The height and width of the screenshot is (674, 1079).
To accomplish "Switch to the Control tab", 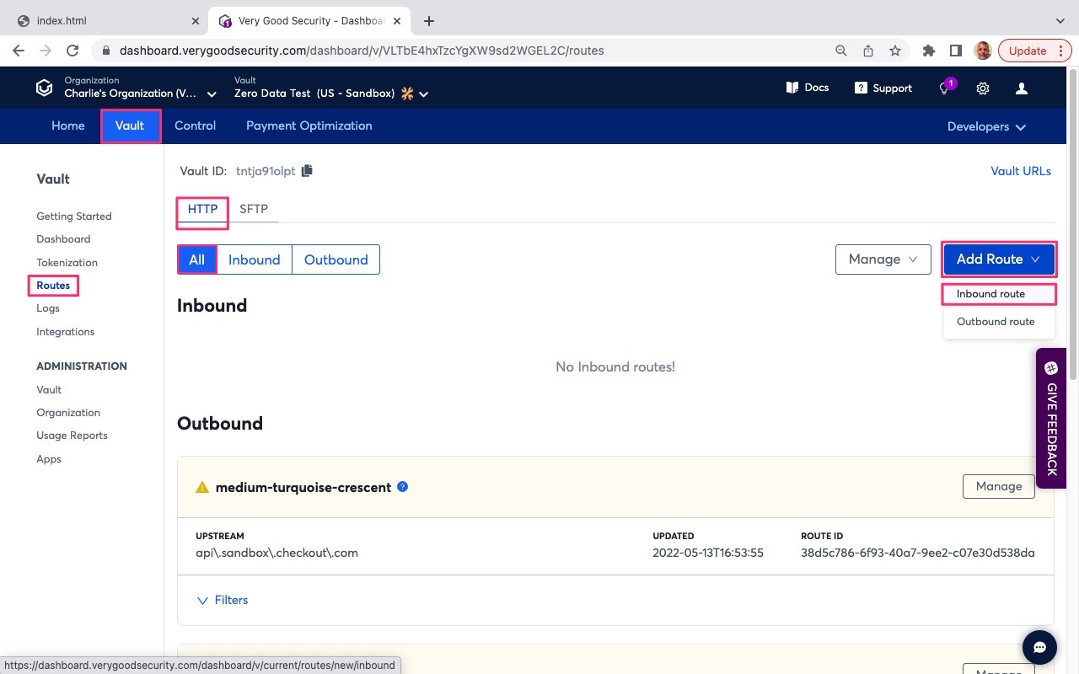I will point(196,126).
